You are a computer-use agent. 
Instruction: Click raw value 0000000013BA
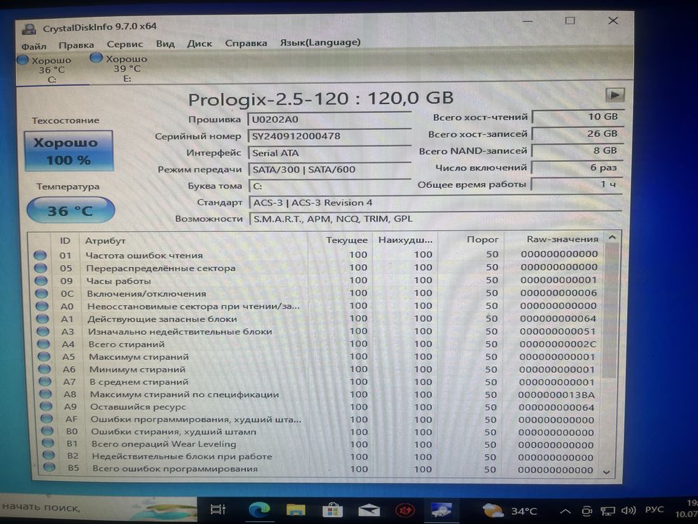pos(556,395)
